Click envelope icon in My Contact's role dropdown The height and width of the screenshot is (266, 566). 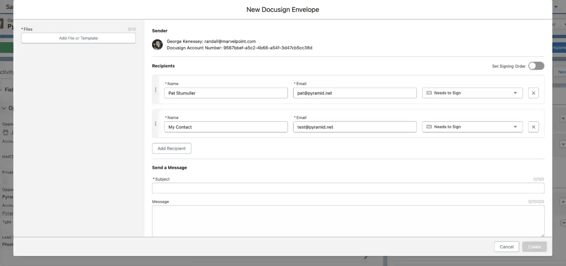point(429,127)
